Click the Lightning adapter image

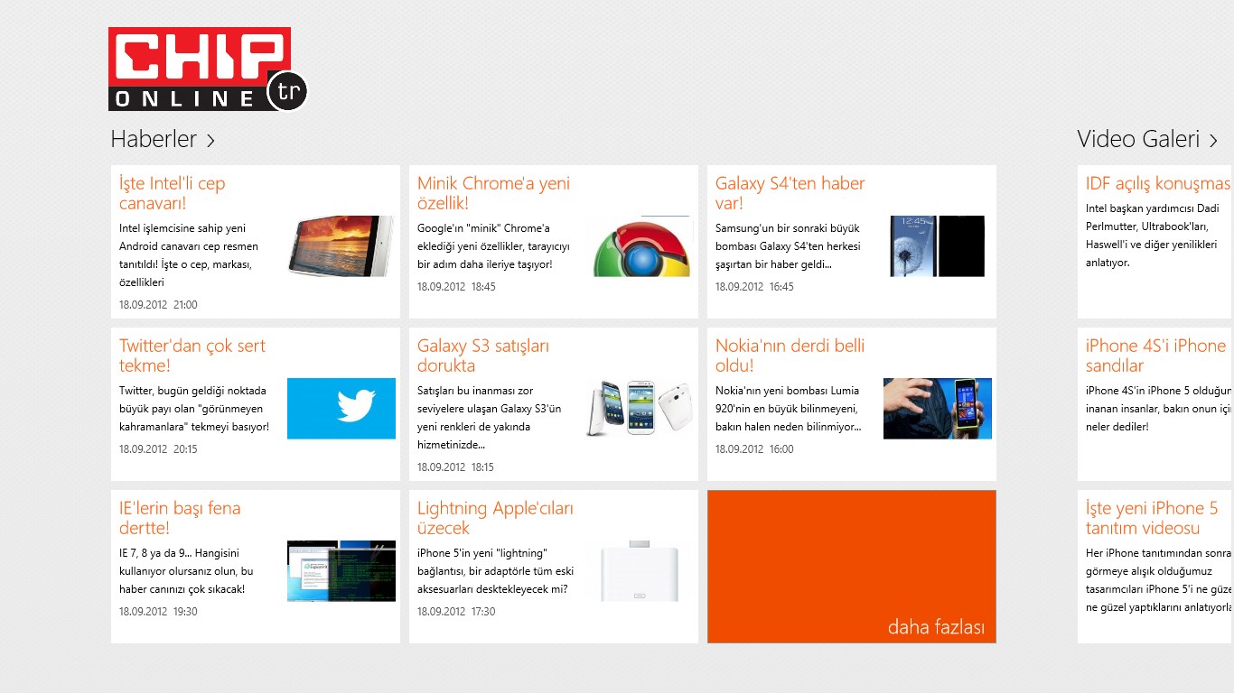tap(639, 570)
